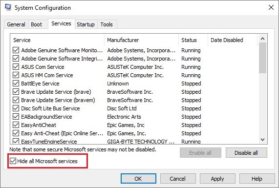Screen dimensions: 279x188
Task: Click the Enable all button
Action: 200,153
